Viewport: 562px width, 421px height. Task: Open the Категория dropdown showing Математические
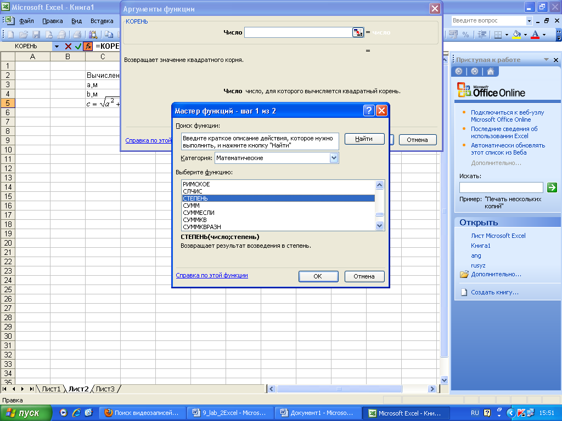click(334, 158)
